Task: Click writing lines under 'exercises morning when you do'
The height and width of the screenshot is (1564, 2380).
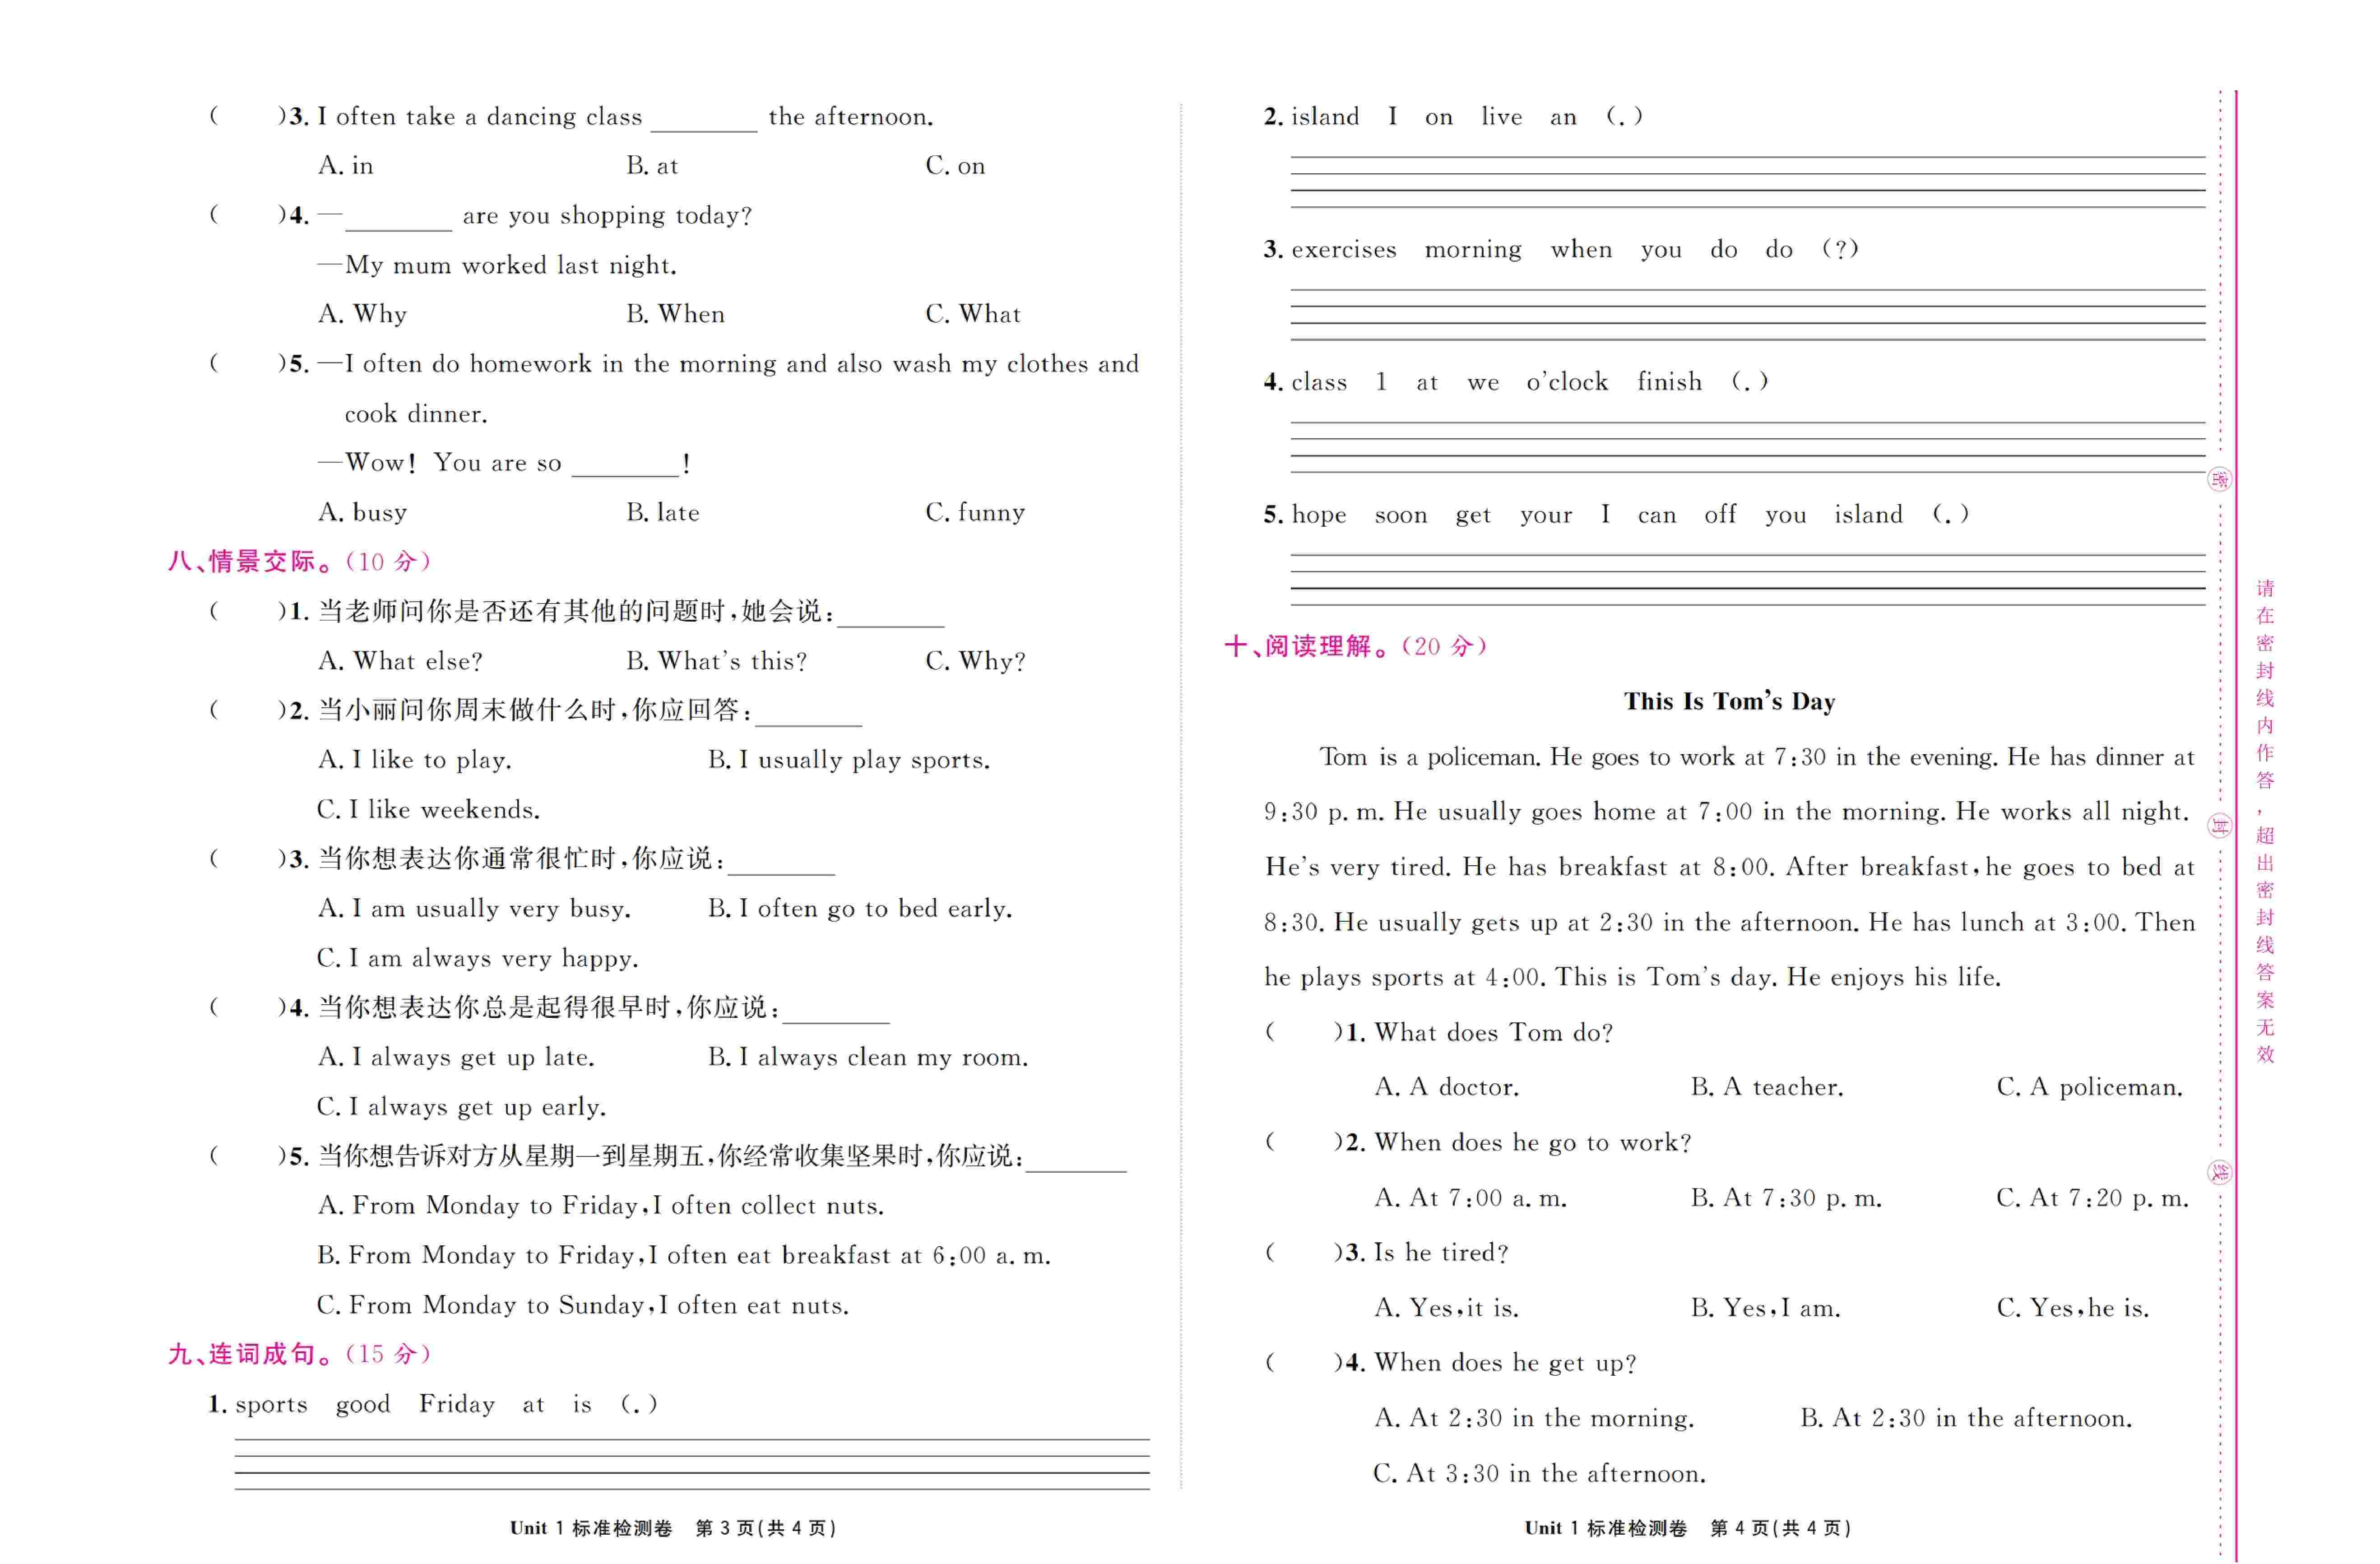Action: click(x=1748, y=315)
